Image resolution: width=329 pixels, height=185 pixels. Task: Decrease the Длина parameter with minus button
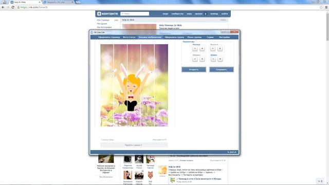(213, 59)
